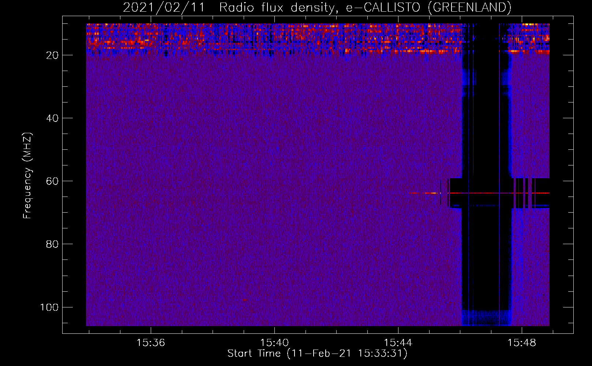Viewport: 592px width, 366px height.
Task: Click the 100 frequency tick label
Action: click(49, 307)
